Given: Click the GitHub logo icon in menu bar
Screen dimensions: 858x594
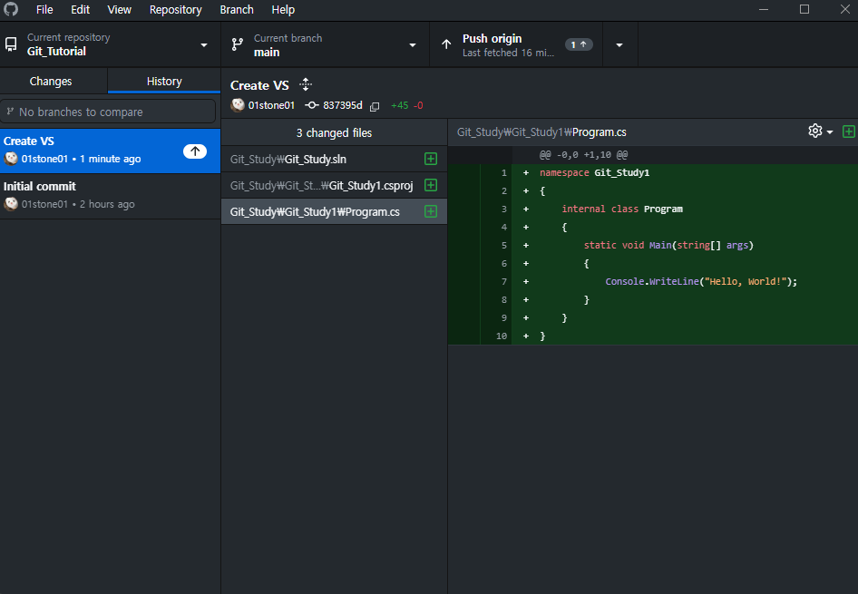Looking at the screenshot, I should coord(11,9).
